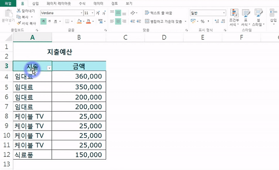Toggle middle vertical alignment
This screenshot has width=279, height=170.
point(118,13)
